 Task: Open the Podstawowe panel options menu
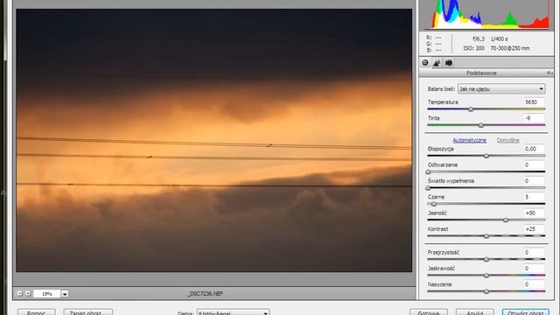[x=549, y=73]
